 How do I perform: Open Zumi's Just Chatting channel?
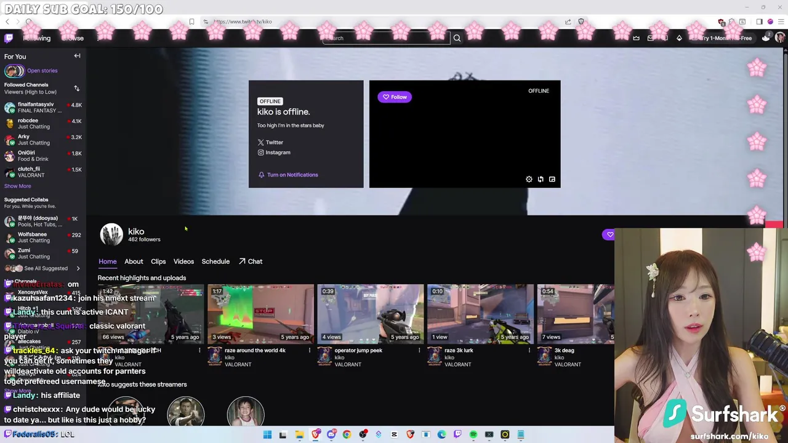click(x=43, y=253)
